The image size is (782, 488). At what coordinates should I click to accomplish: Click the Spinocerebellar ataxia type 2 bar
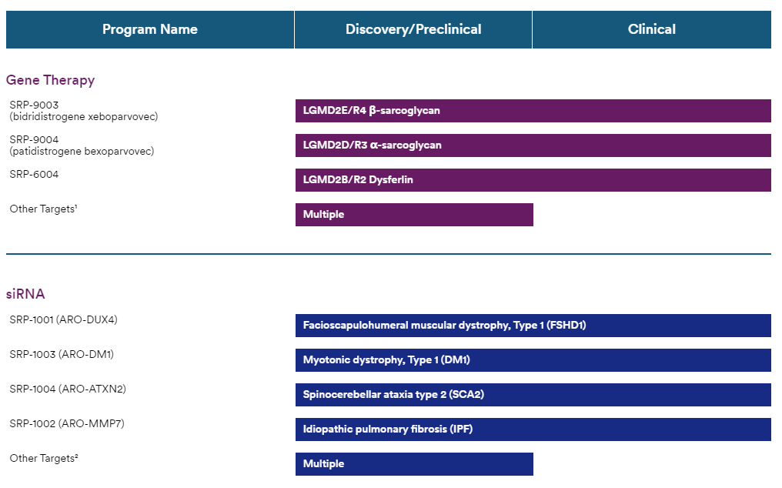pyautogui.click(x=533, y=395)
